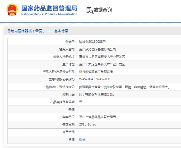This screenshot has width=181, height=148.
Task: Select 重庆市食品药品监督管理局 value
Action: click(98, 117)
